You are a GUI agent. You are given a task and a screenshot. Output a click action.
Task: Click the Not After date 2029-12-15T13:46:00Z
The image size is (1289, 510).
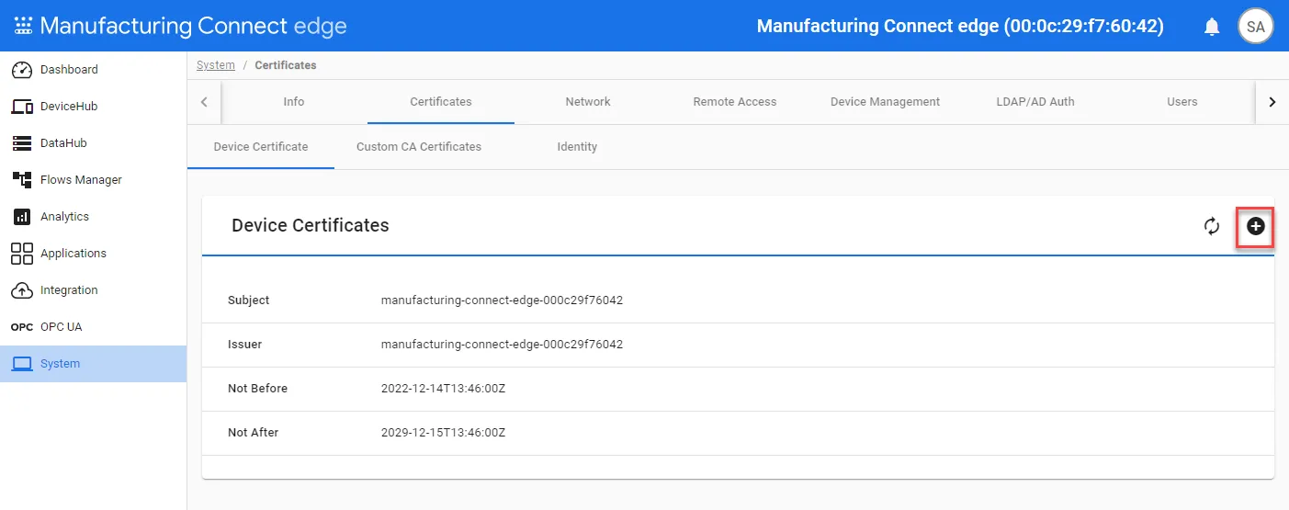coord(444,433)
